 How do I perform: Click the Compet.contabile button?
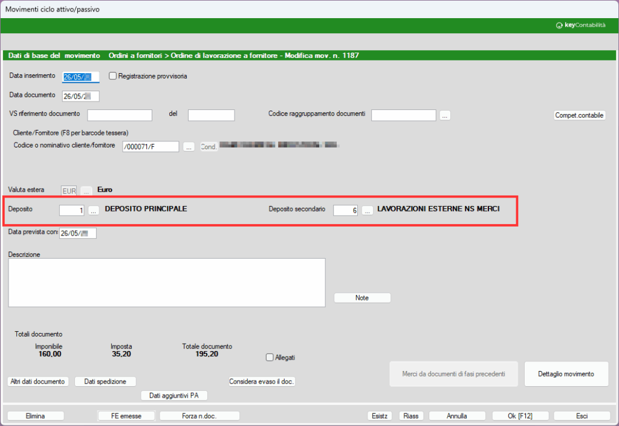click(x=579, y=115)
